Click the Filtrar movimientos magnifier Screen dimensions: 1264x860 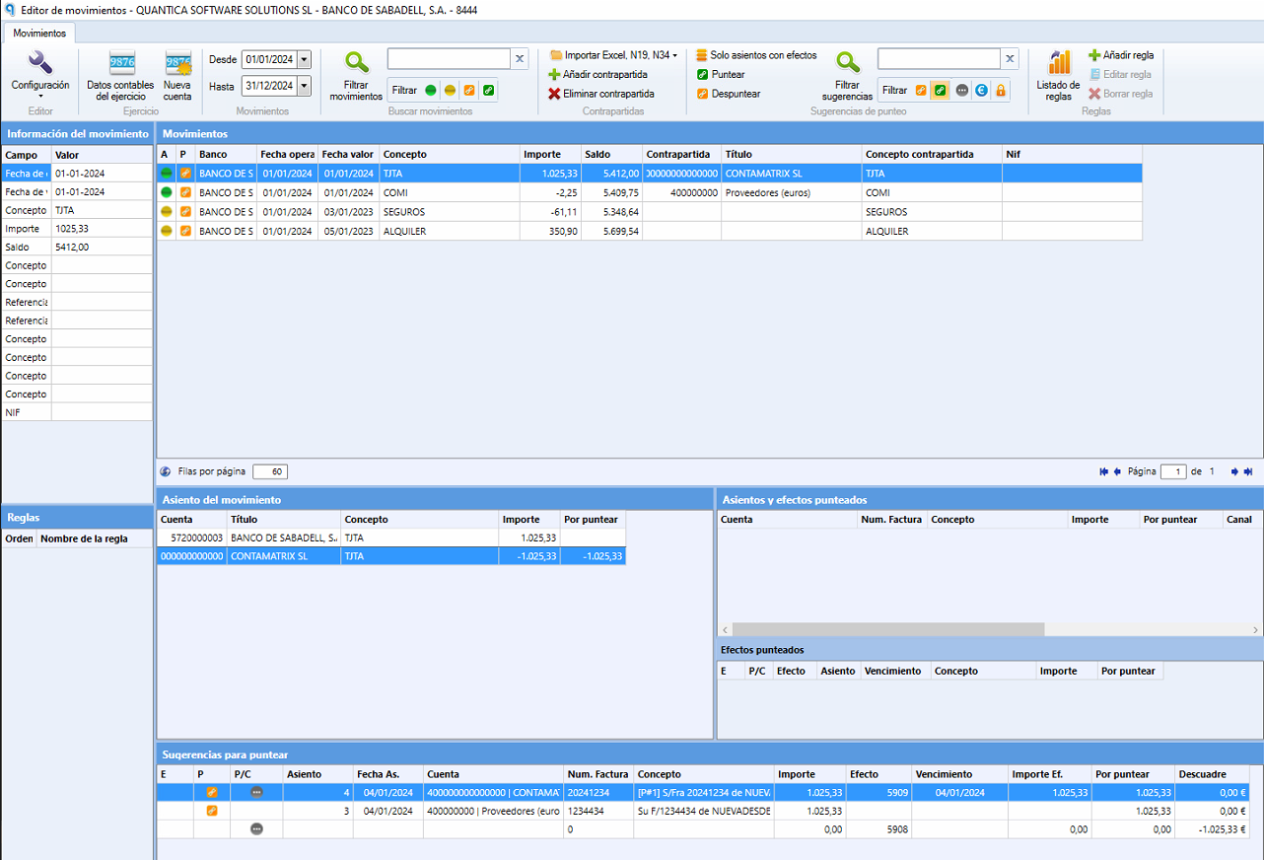356,75
